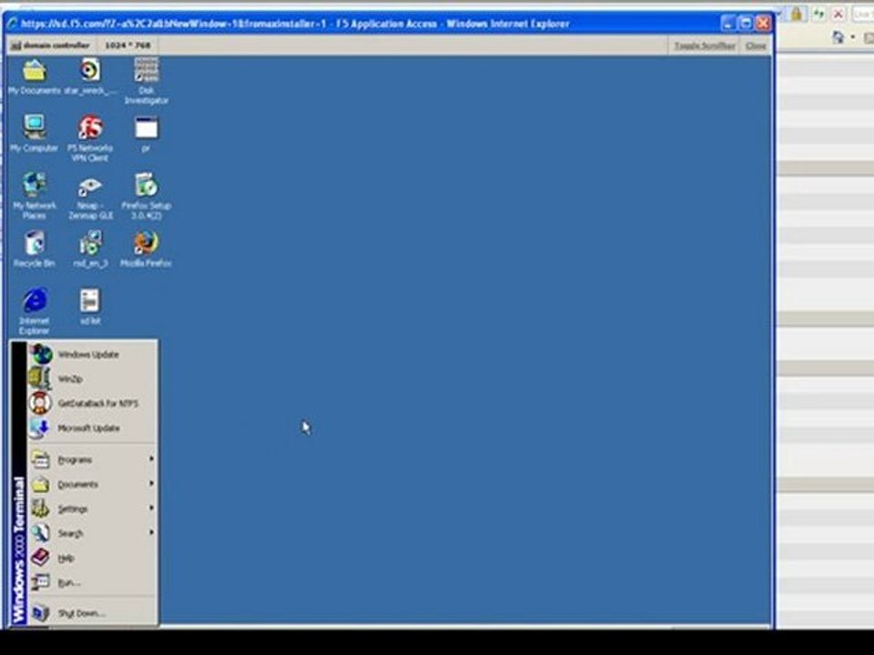Select the rsd_en_3 installer icon

pyautogui.click(x=90, y=249)
